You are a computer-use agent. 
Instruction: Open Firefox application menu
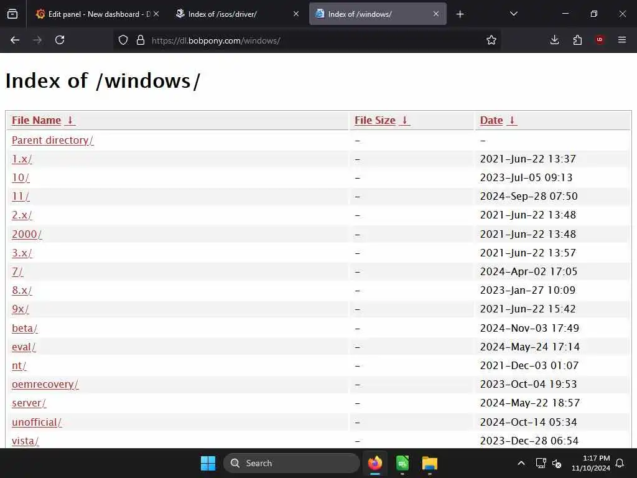[x=622, y=40]
